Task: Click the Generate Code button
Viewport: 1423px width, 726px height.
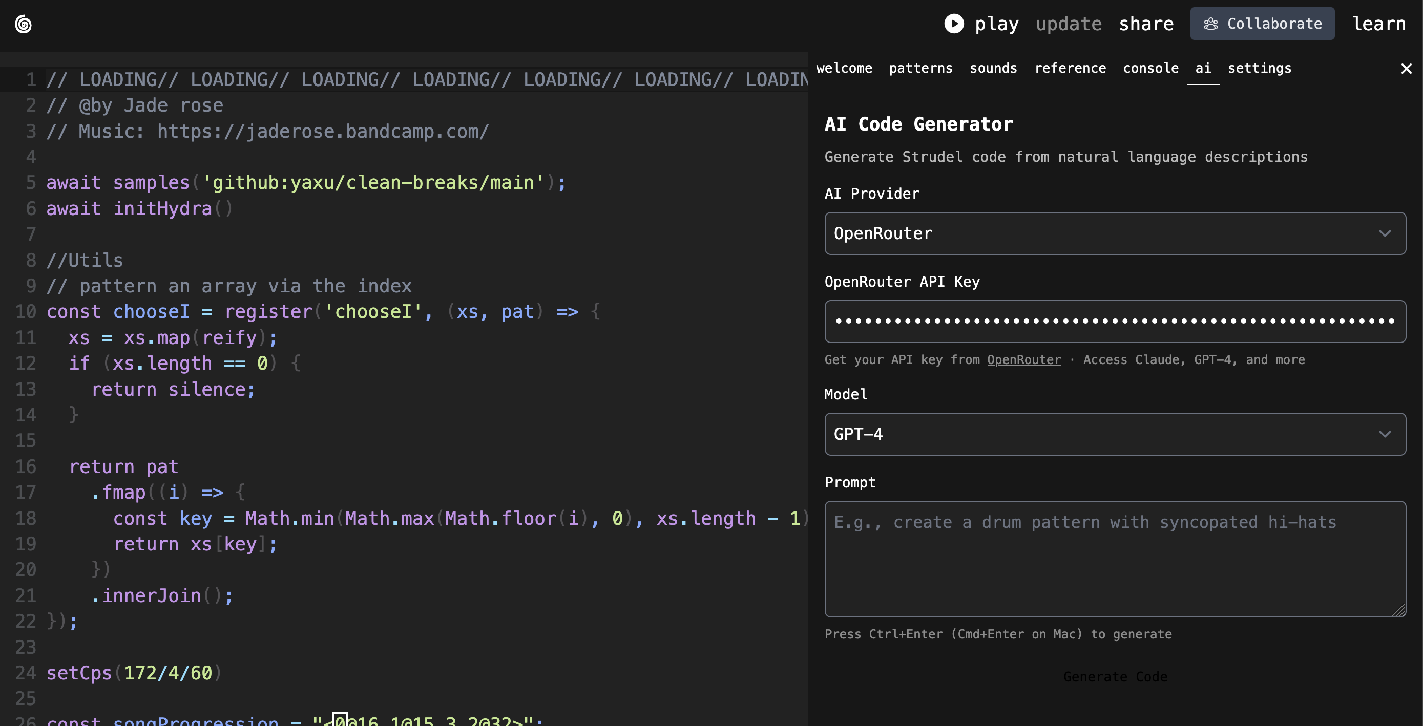Action: [1115, 676]
